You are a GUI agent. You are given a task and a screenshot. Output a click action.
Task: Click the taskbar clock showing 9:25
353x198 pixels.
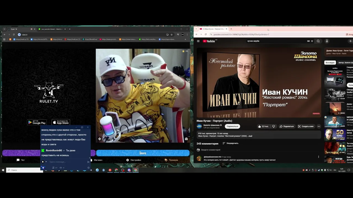(342, 170)
